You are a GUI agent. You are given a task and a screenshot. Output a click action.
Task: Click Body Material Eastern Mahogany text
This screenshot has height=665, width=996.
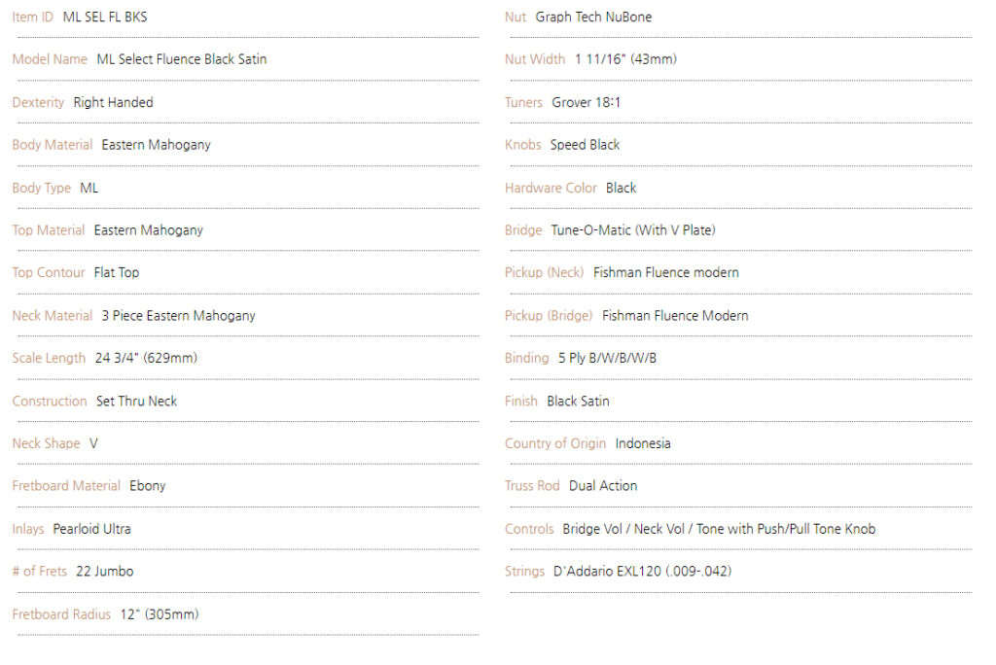[x=156, y=145]
